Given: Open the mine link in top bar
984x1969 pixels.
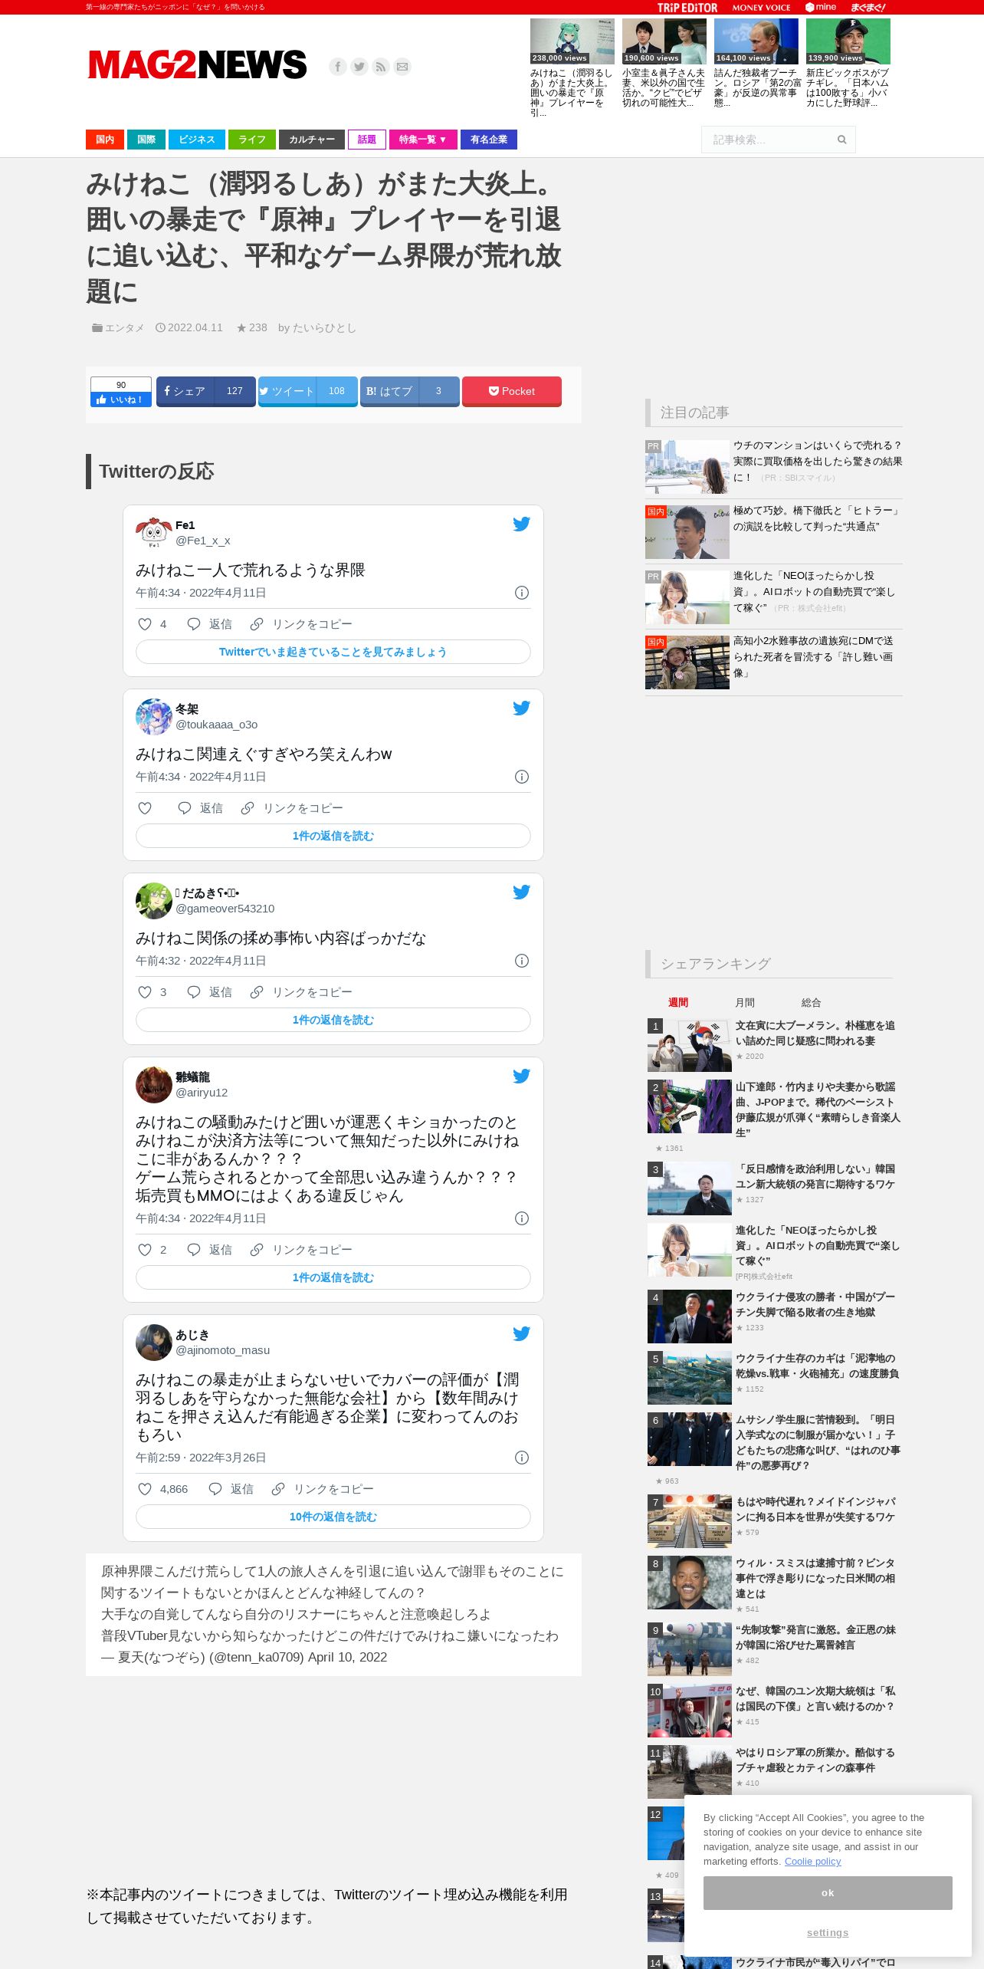Looking at the screenshot, I should [x=821, y=8].
